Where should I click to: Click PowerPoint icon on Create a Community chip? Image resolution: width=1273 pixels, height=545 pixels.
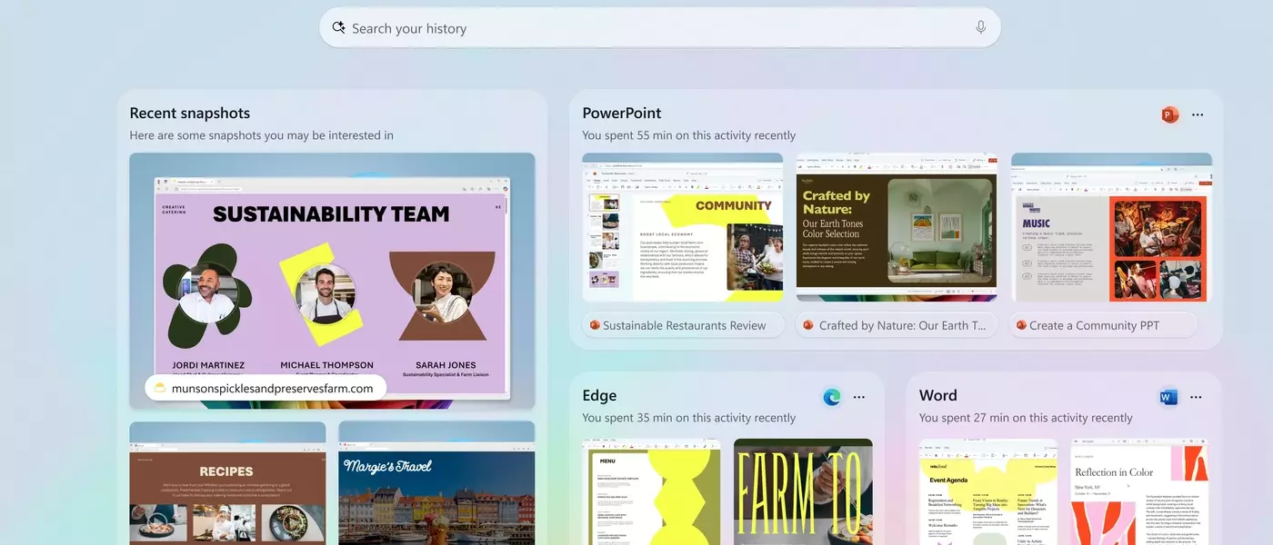point(1021,325)
